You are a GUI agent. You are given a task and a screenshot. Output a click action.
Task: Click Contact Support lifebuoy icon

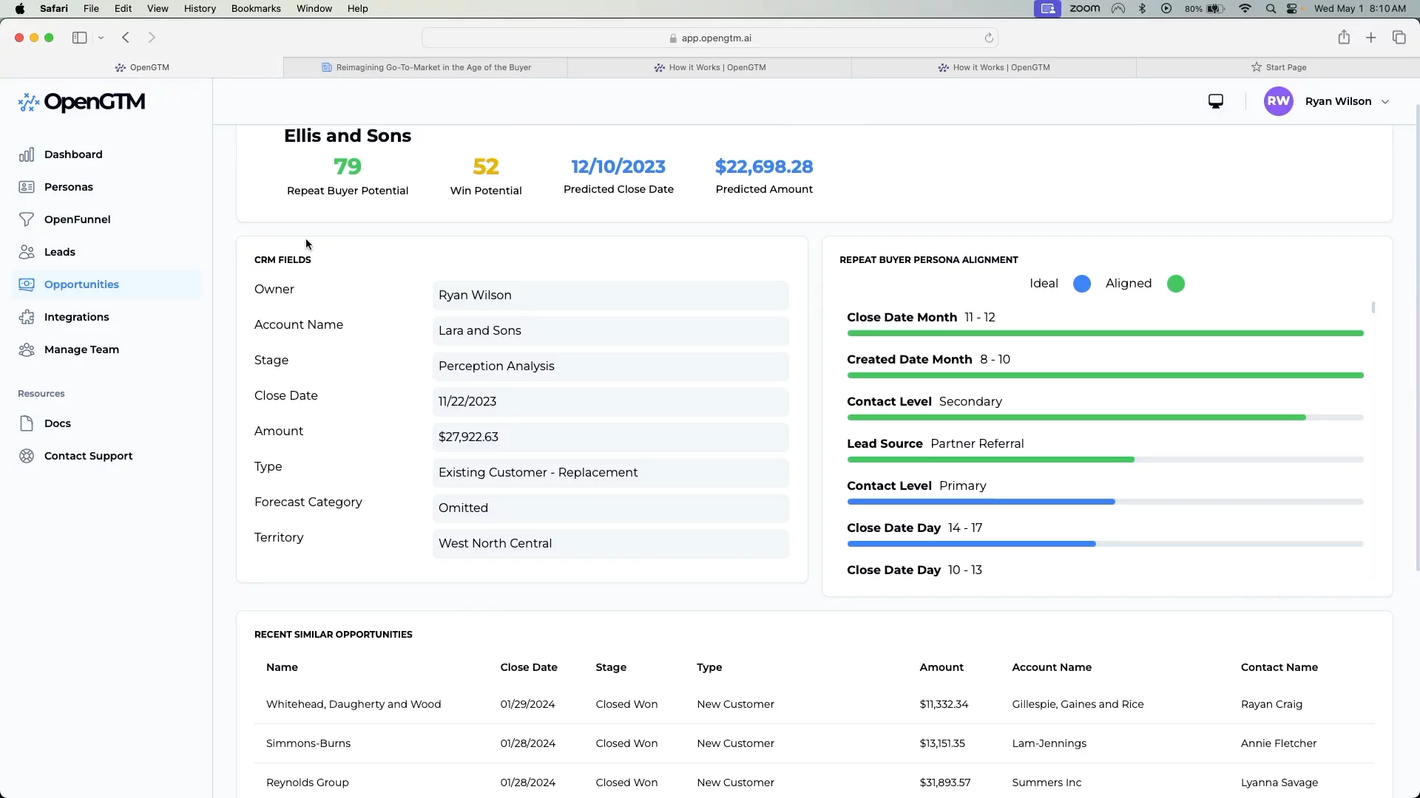pyautogui.click(x=27, y=456)
